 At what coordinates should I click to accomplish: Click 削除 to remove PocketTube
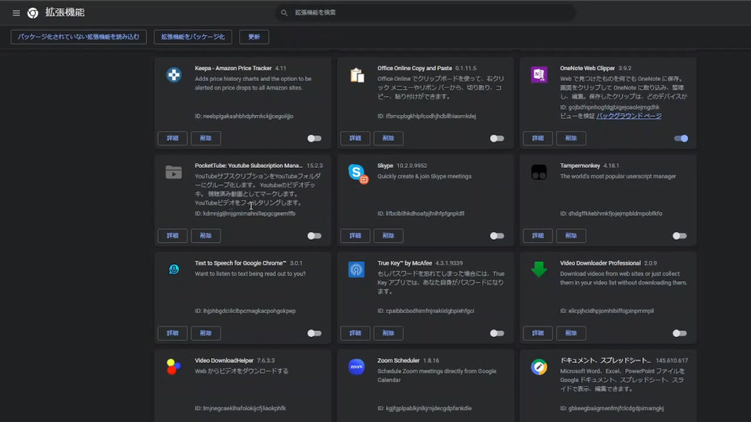pyautogui.click(x=206, y=236)
